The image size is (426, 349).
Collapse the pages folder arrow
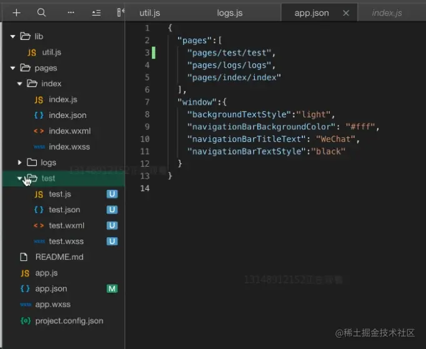[12, 68]
